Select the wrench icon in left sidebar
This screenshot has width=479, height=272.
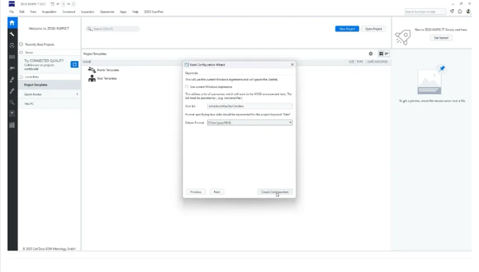(12, 34)
